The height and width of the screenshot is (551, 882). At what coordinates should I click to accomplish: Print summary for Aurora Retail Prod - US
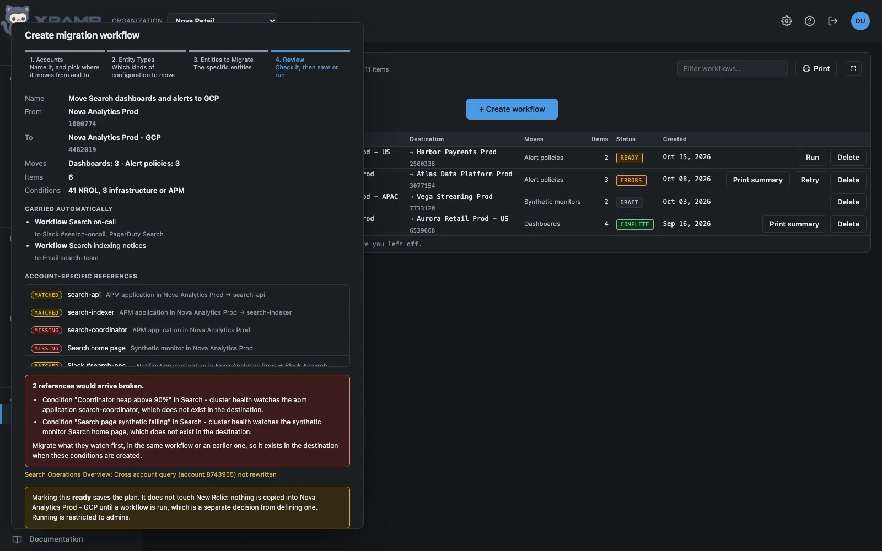[x=794, y=224]
